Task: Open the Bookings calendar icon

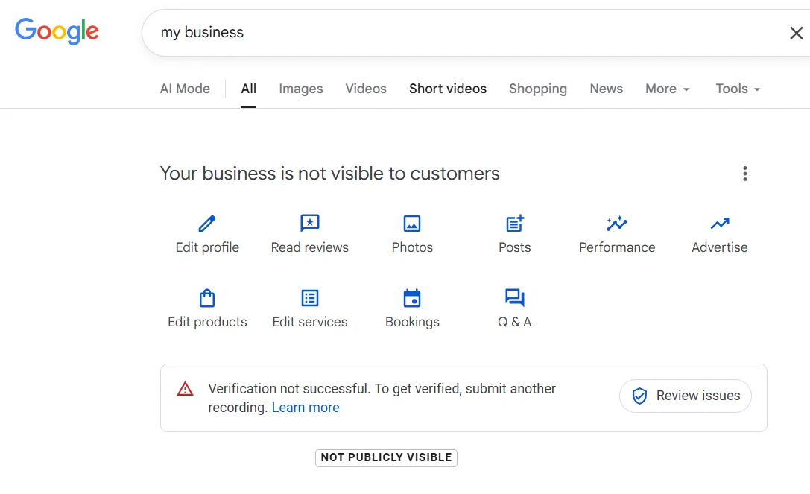Action: pos(412,298)
